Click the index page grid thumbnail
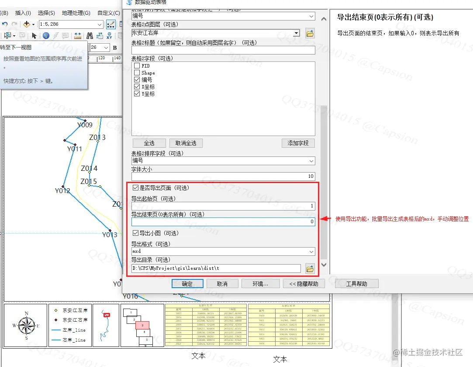The height and width of the screenshot is (367, 473). [142, 326]
